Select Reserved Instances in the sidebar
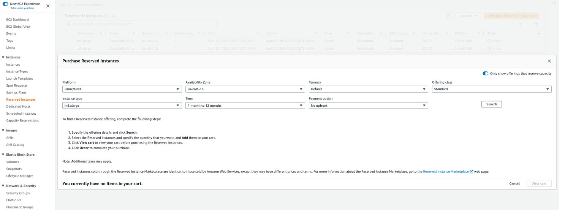Image resolution: width=565 pixels, height=210 pixels. (21, 99)
